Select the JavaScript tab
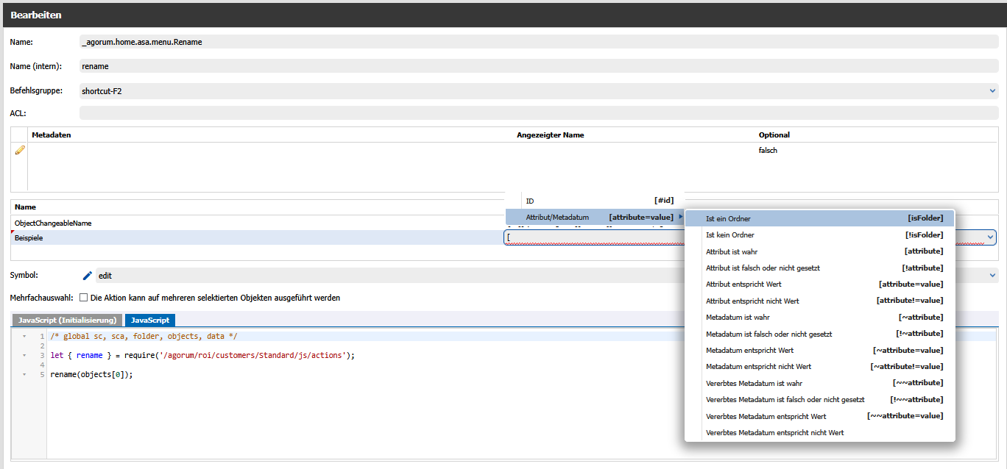The image size is (1007, 469). [150, 321]
